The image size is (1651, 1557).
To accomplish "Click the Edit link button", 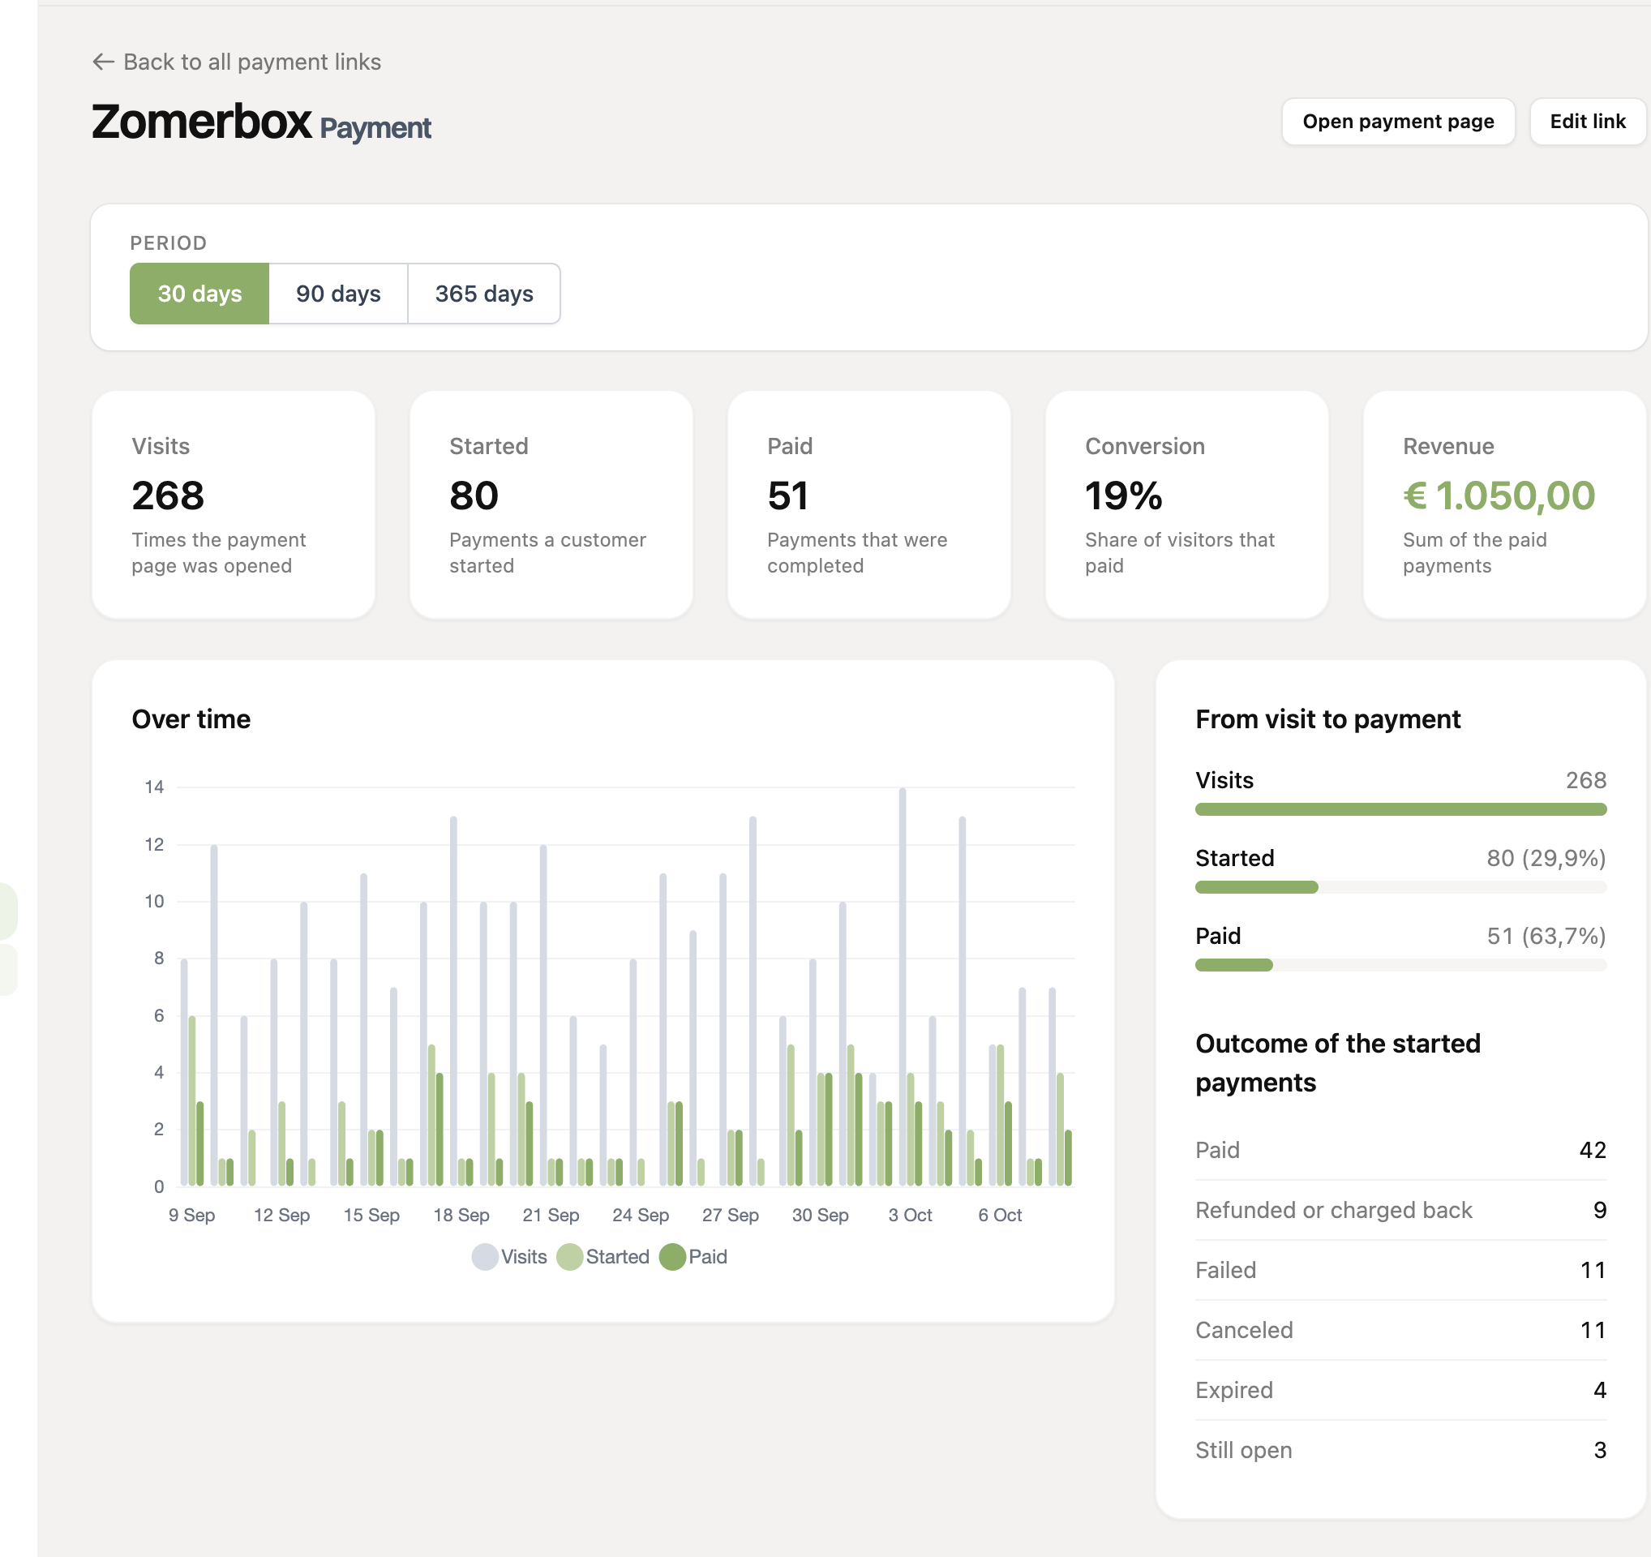I will pyautogui.click(x=1587, y=122).
